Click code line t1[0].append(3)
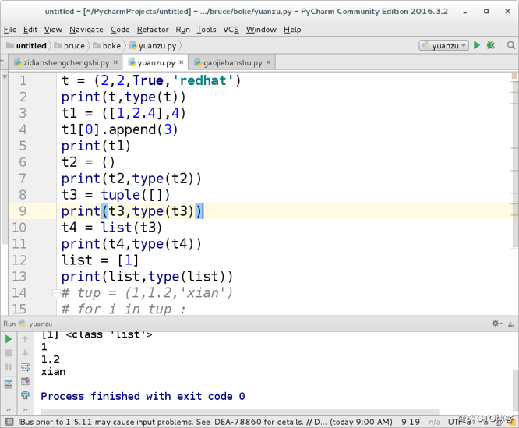Image resolution: width=519 pixels, height=428 pixels. tap(119, 129)
